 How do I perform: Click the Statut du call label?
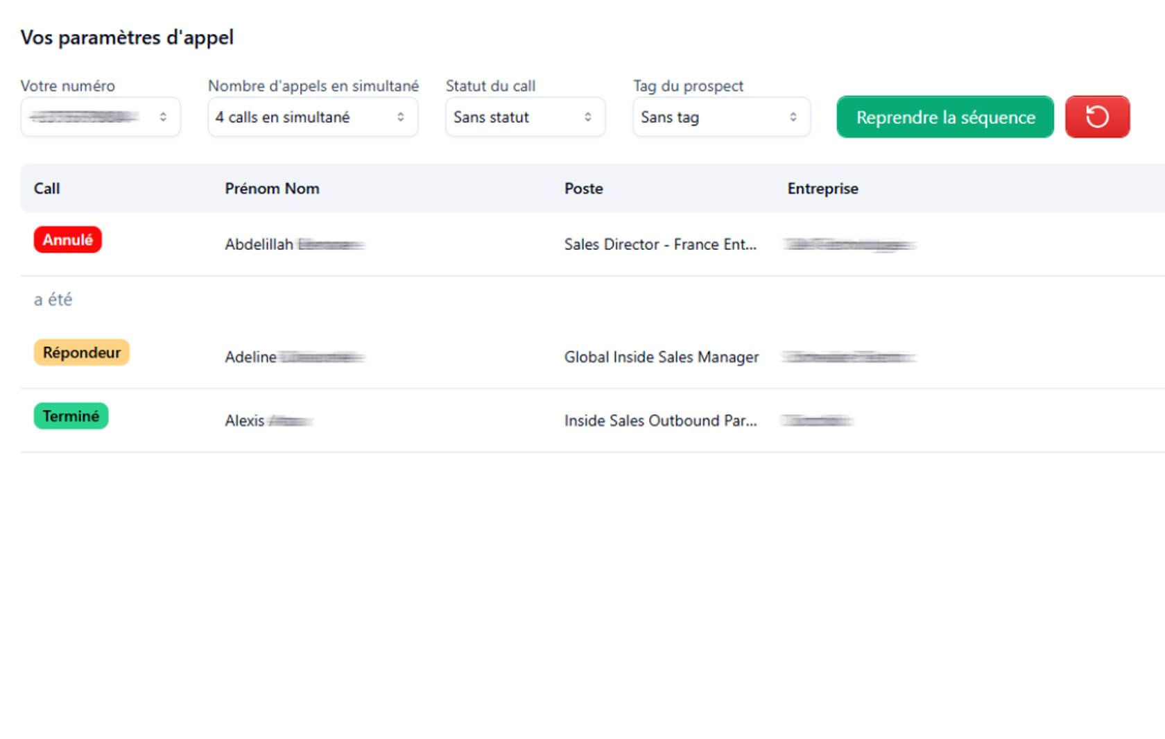[490, 85]
